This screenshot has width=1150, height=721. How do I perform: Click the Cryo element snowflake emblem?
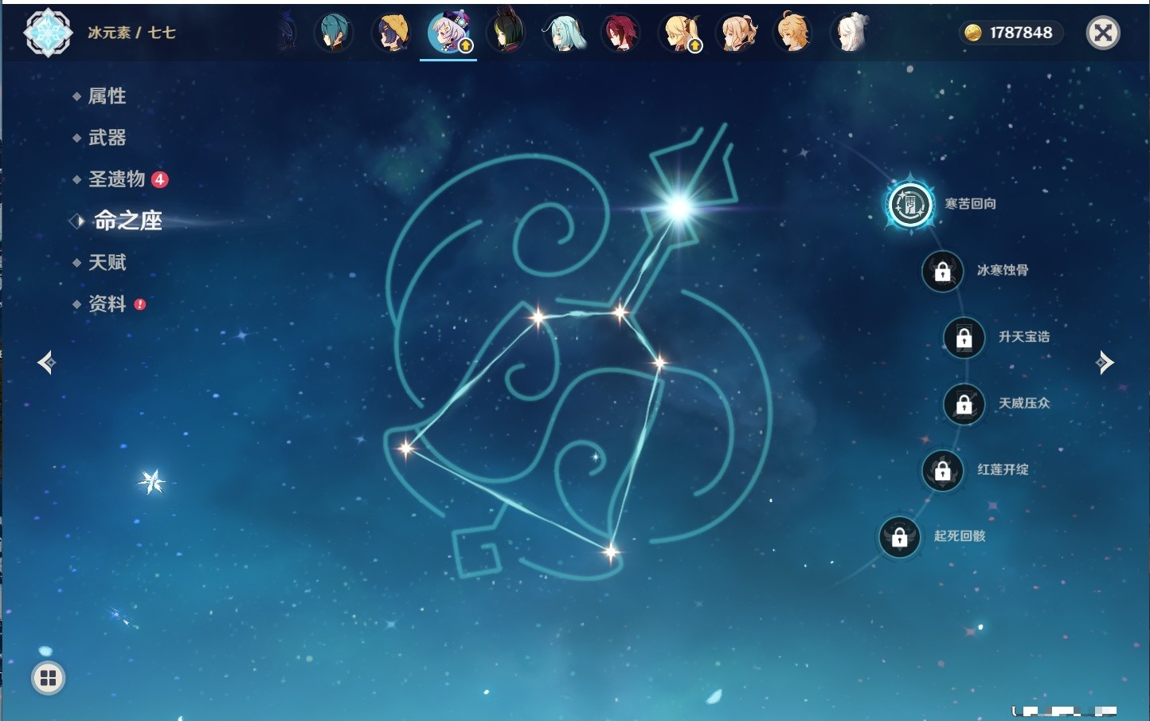coord(48,33)
